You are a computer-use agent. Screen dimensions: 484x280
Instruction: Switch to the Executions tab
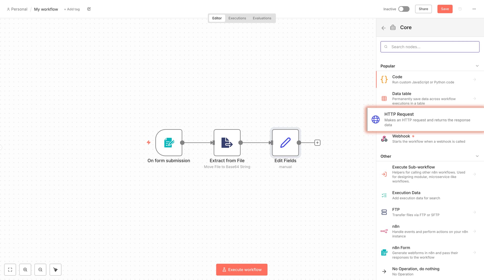[237, 18]
